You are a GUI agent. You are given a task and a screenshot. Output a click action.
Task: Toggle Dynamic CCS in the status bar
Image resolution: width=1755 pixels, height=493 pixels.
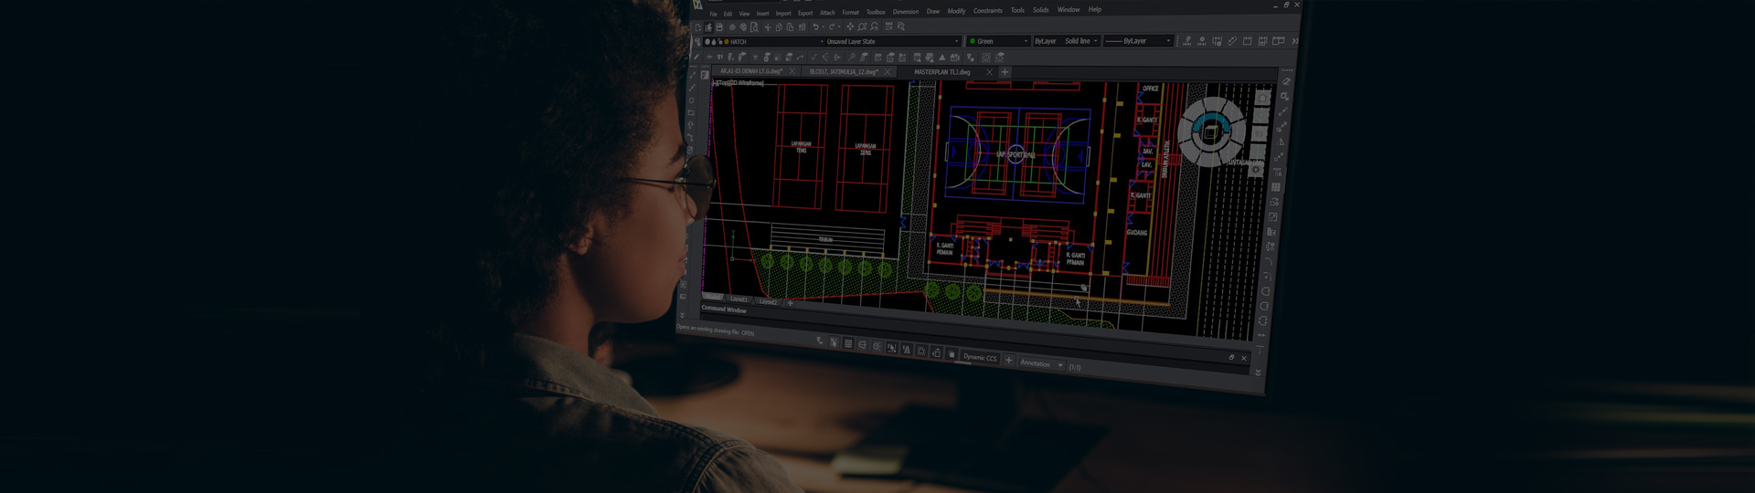pos(979,358)
